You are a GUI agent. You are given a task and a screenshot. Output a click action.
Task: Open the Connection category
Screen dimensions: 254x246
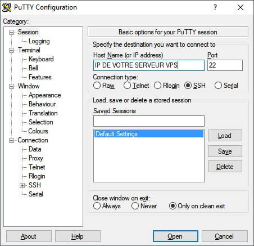pyautogui.click(x=33, y=140)
